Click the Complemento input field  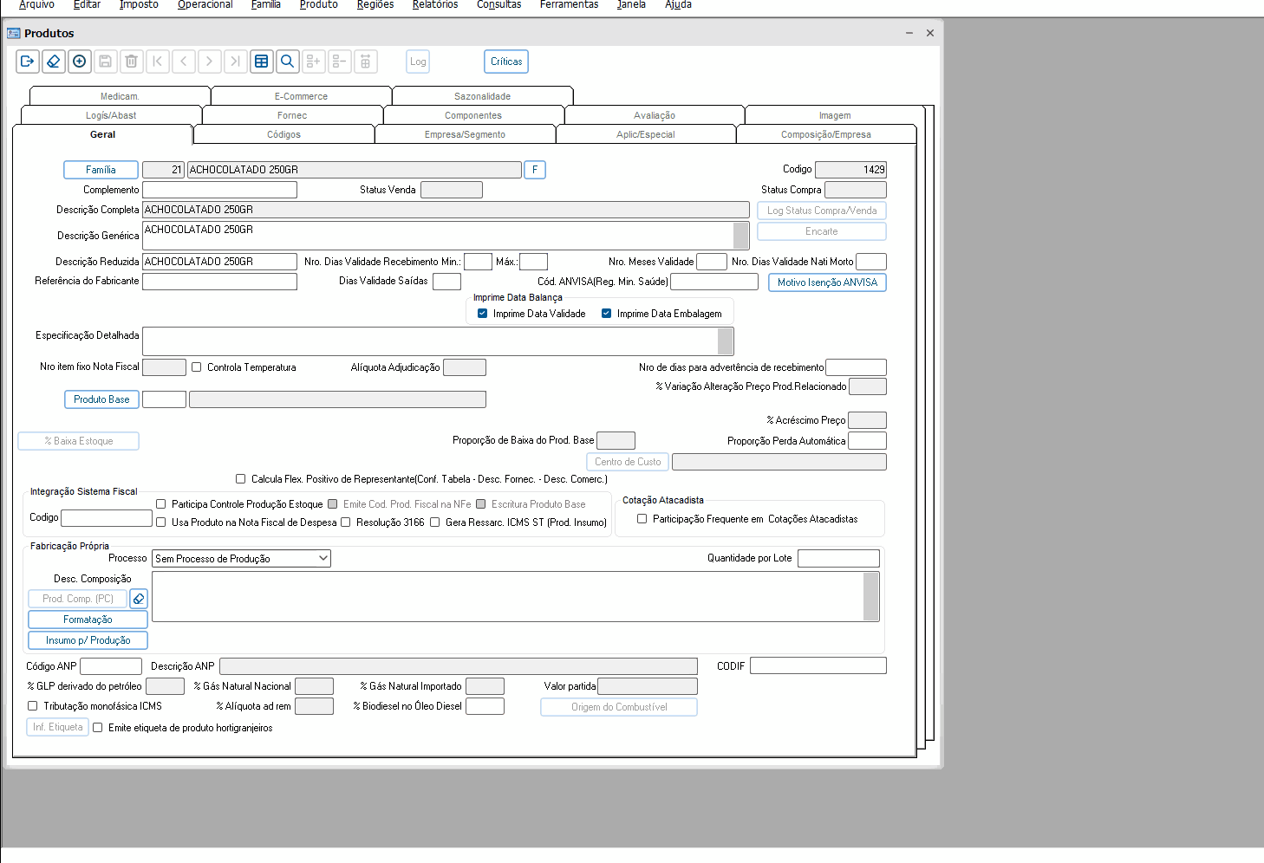point(219,190)
